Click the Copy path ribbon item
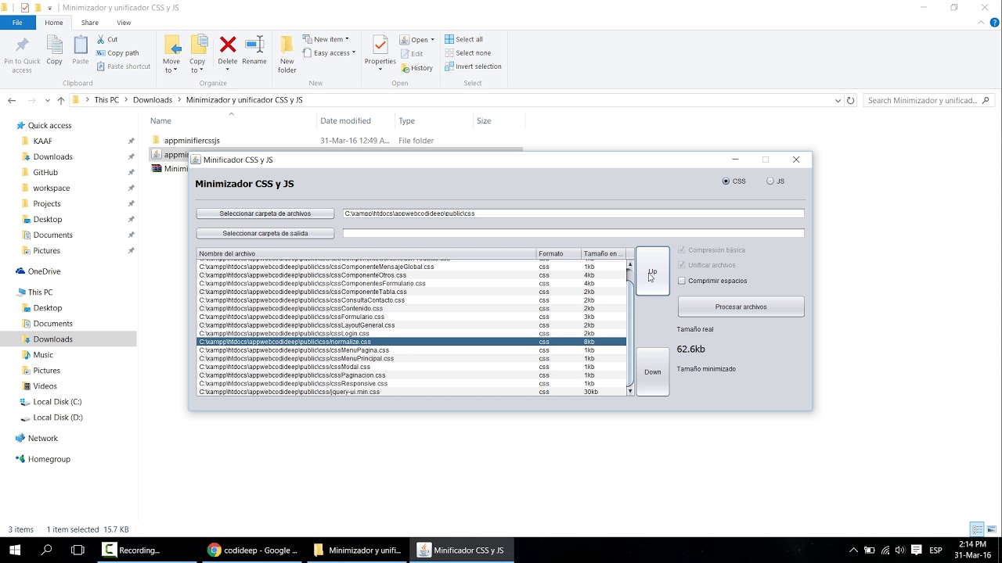This screenshot has height=563, width=1002. coord(117,53)
